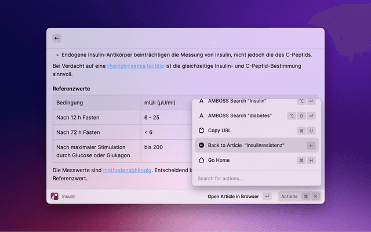Click the circled arrow icon for Back to Article
The height and width of the screenshot is (232, 371).
point(201,146)
